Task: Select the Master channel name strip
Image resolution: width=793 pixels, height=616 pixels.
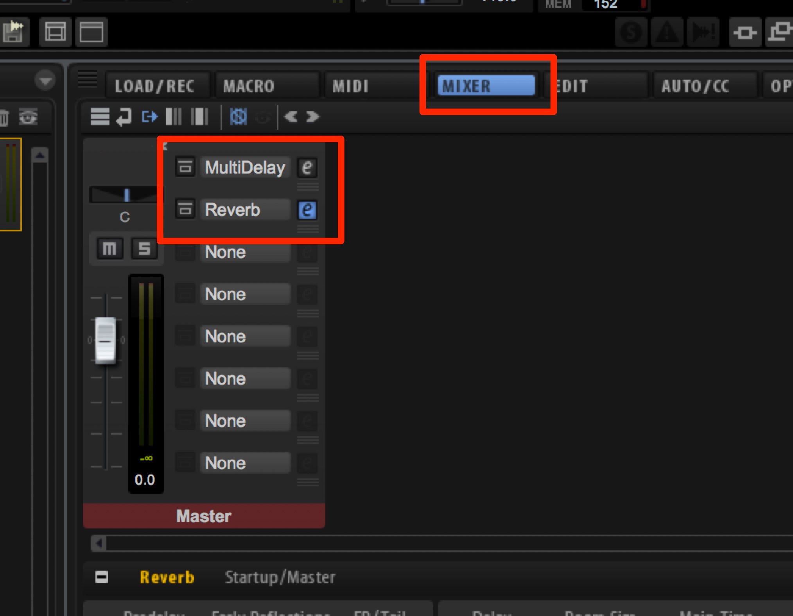Action: pos(204,516)
